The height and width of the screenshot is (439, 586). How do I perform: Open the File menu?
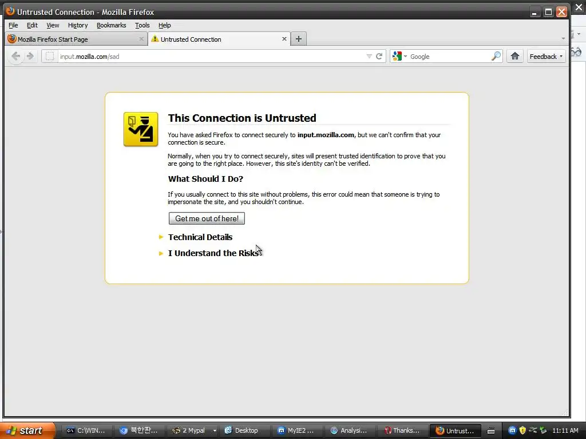(x=13, y=25)
